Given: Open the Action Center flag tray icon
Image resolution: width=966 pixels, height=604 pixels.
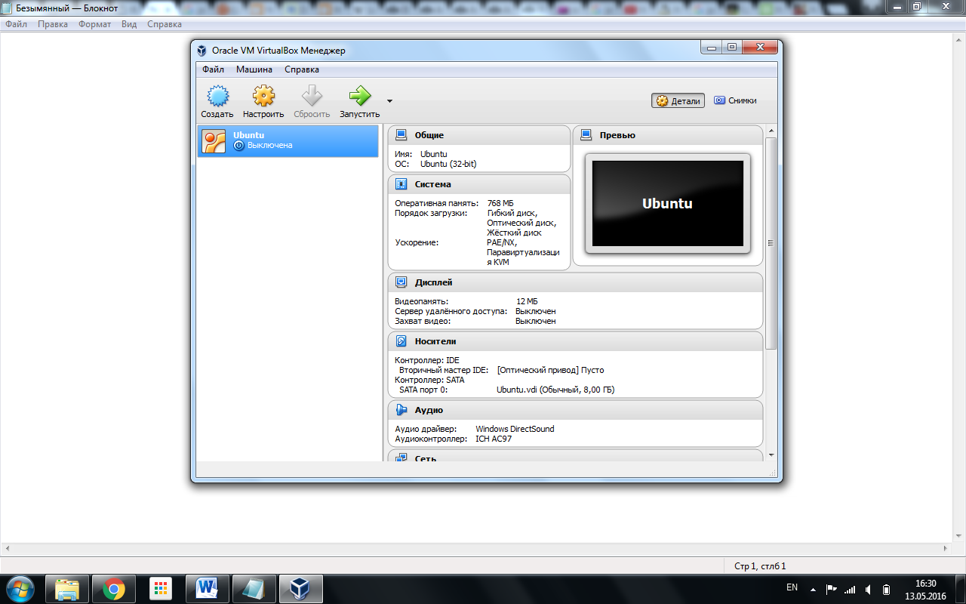Looking at the screenshot, I should [x=832, y=589].
